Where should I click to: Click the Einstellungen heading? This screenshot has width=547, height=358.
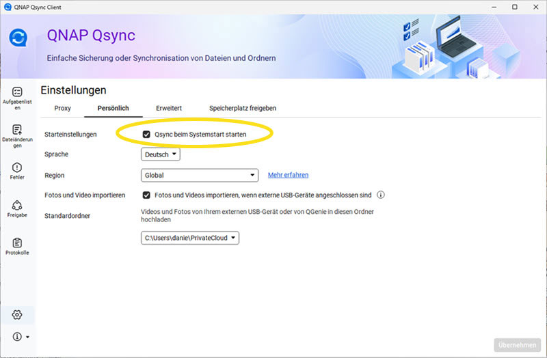pyautogui.click(x=73, y=90)
